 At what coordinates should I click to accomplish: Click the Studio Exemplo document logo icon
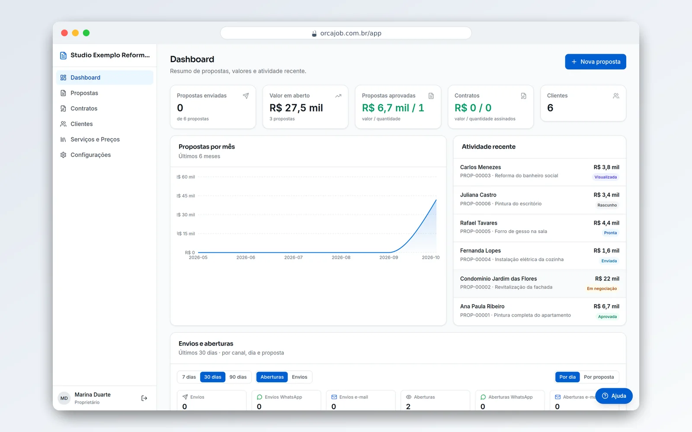point(63,55)
